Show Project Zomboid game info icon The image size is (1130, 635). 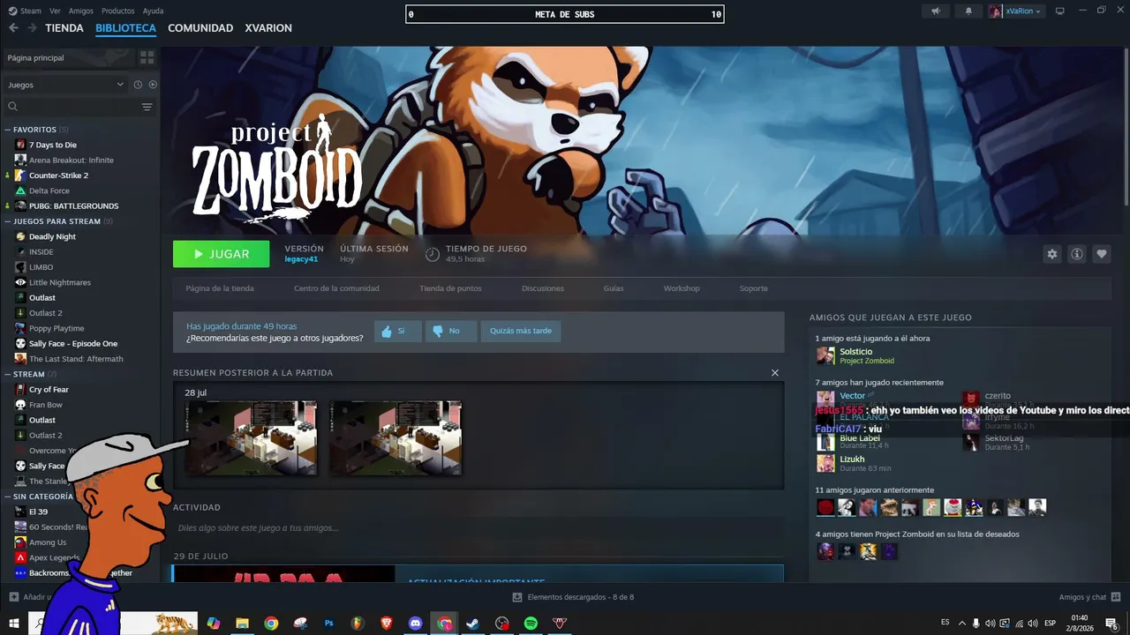pos(1077,254)
